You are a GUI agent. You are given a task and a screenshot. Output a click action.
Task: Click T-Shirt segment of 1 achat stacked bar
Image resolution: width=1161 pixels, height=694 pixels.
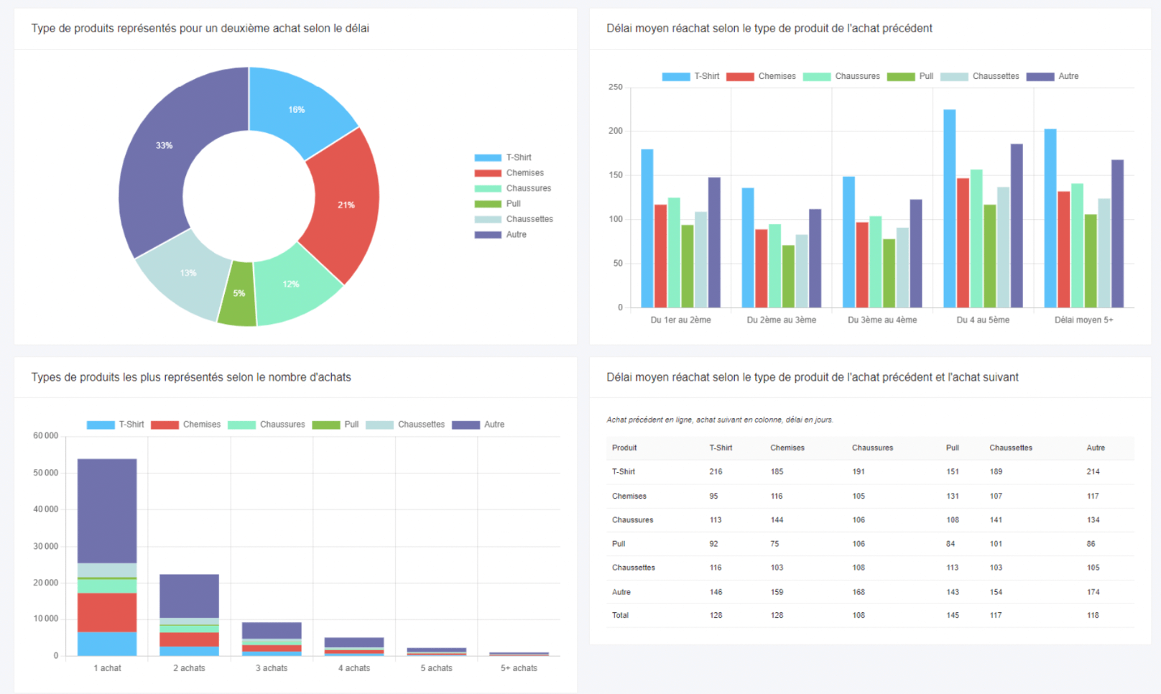pyautogui.click(x=107, y=644)
